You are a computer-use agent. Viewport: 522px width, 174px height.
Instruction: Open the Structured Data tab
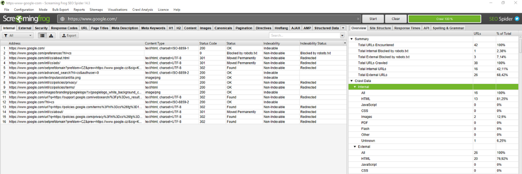point(326,28)
